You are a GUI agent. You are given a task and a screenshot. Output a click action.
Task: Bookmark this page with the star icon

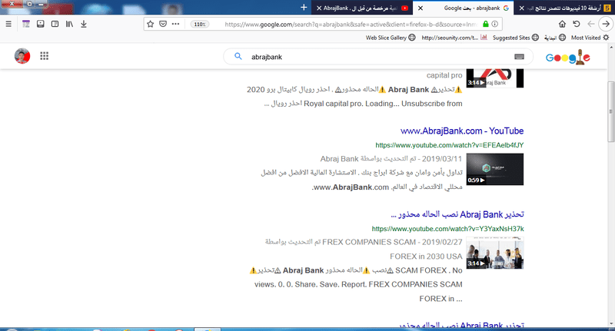tap(150, 25)
